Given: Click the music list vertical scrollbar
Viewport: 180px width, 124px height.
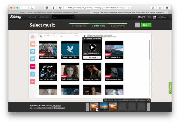Looking at the screenshot, I should tap(150, 51).
